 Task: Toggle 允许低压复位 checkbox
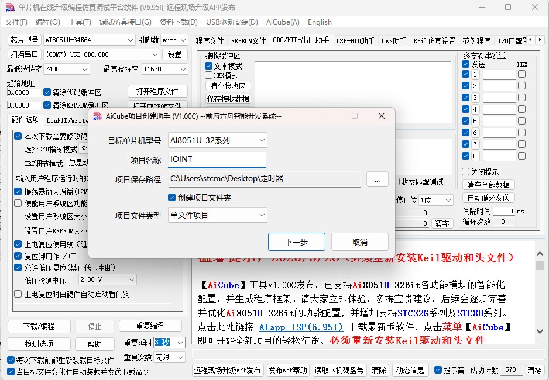(18, 268)
